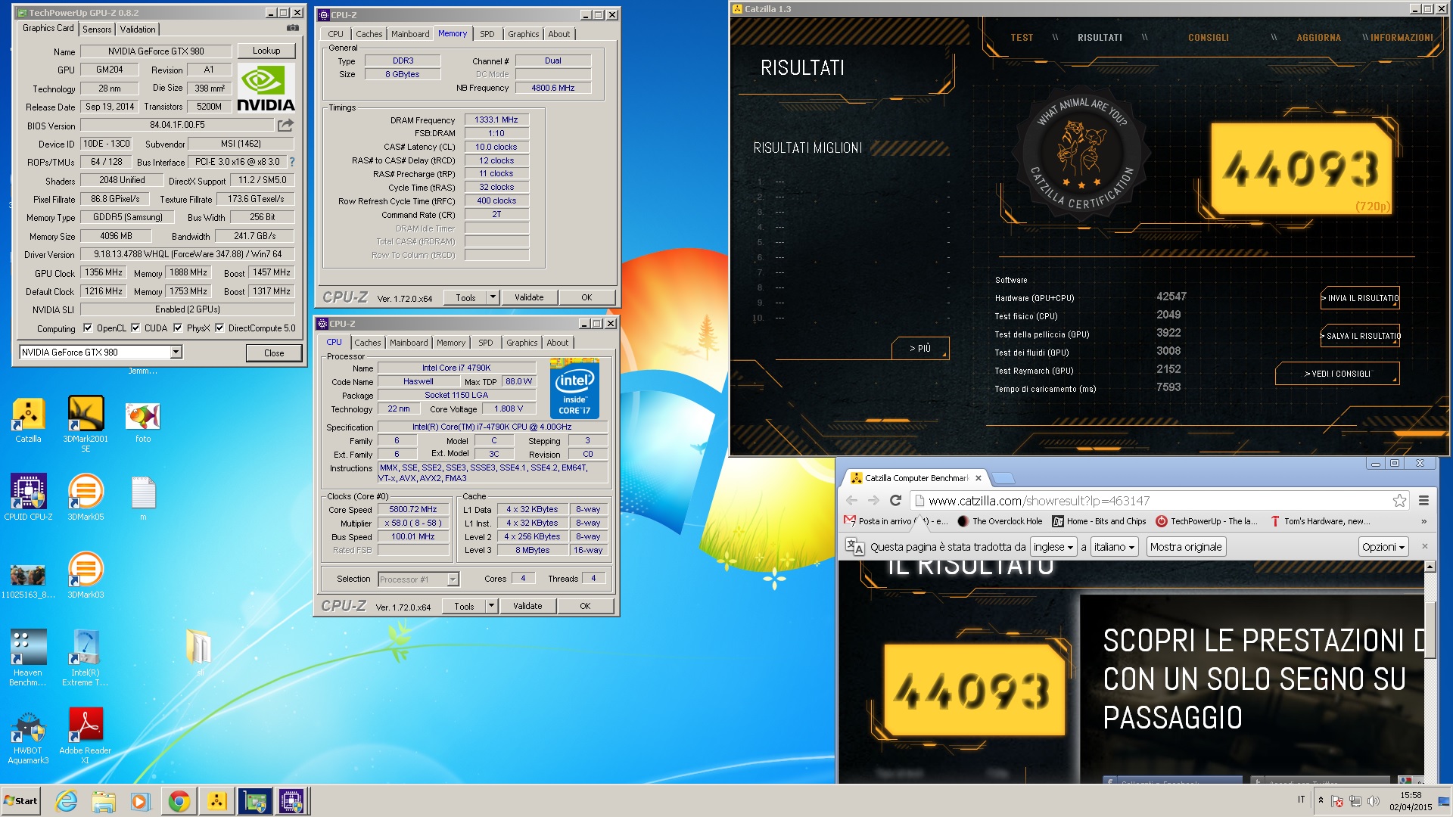Switch to the Validation tab in GPU-Z
Image resolution: width=1453 pixels, height=817 pixels.
click(138, 29)
